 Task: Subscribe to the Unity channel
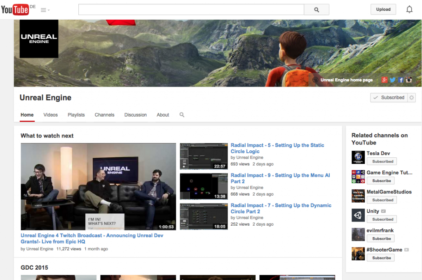point(382,219)
